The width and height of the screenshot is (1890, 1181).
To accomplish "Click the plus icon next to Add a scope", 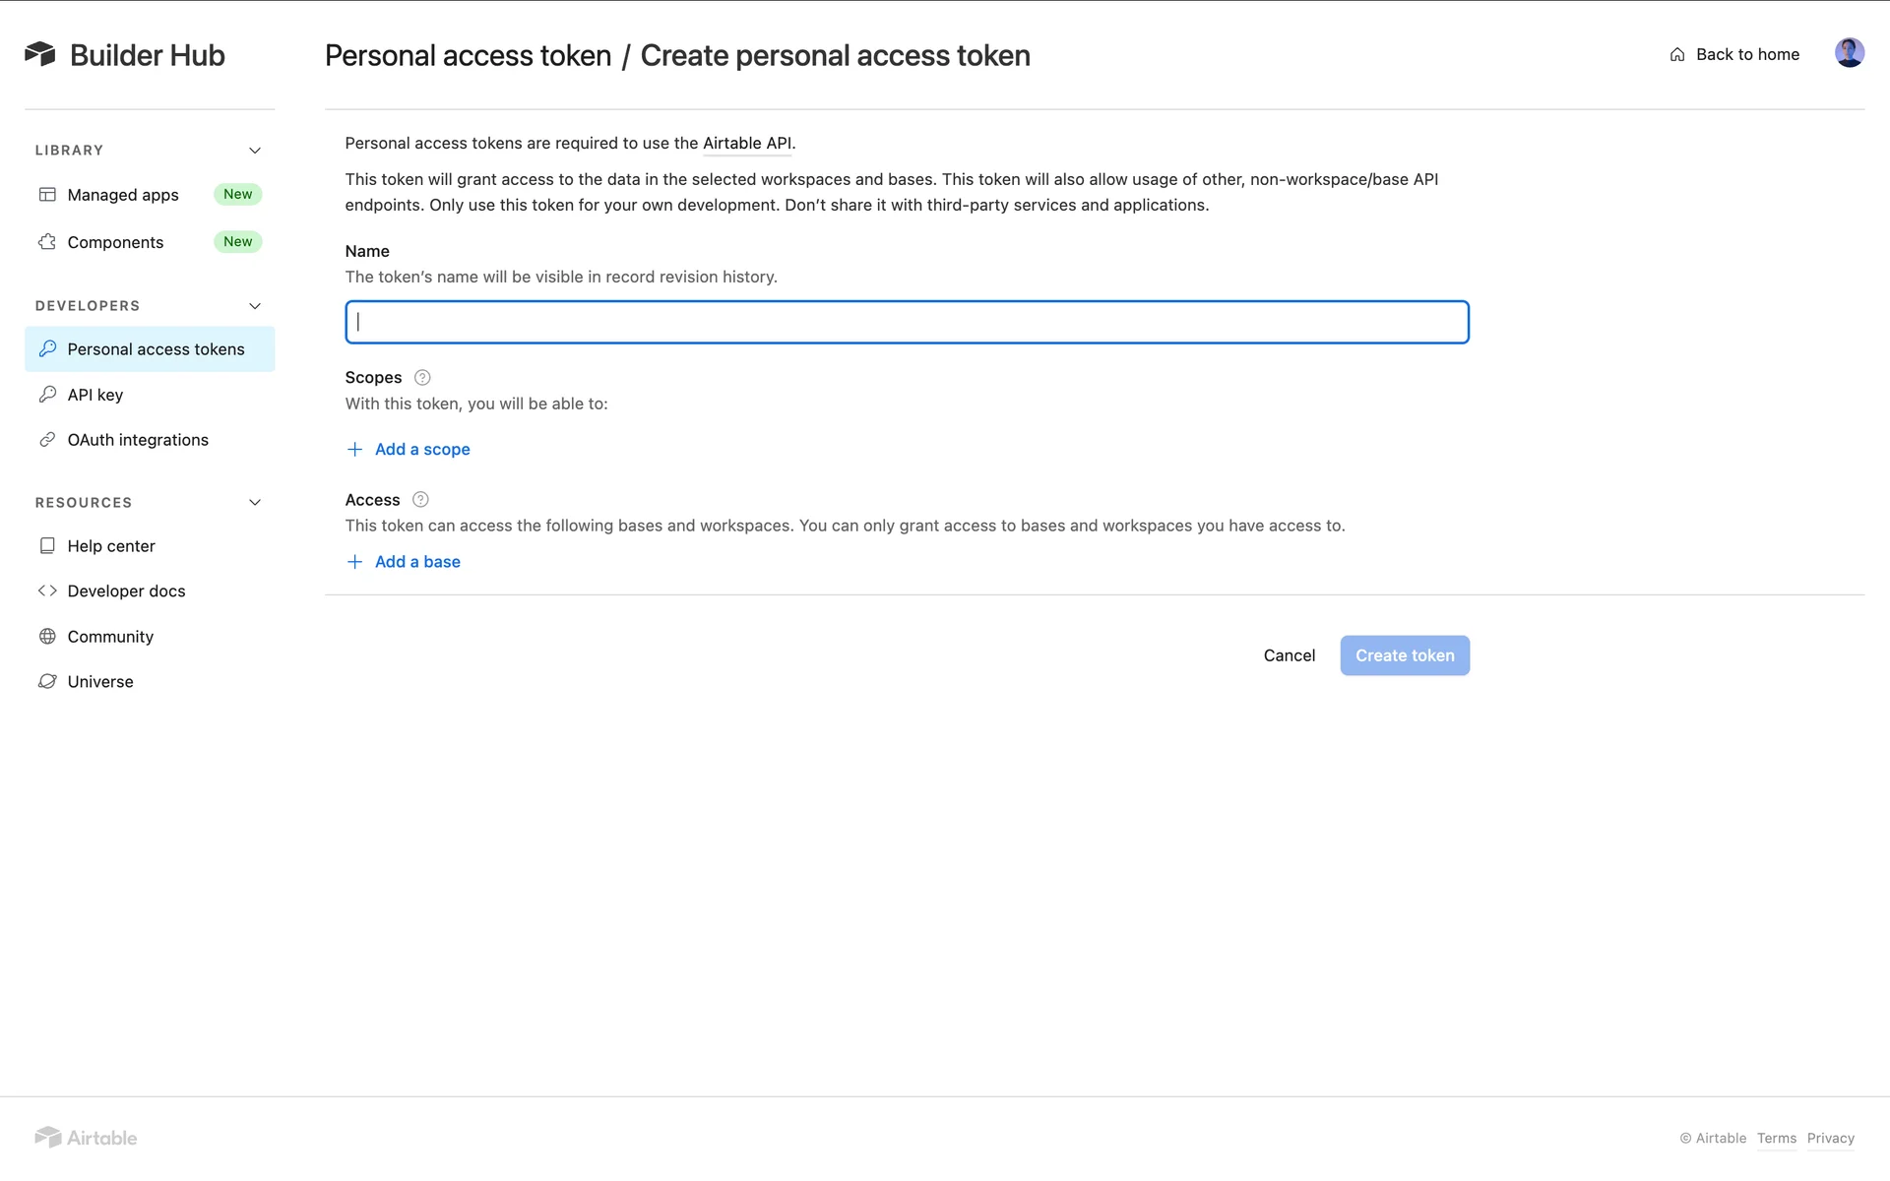I will (x=355, y=450).
